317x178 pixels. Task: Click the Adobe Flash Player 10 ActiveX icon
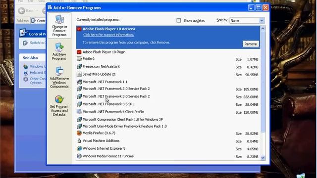[79, 29]
